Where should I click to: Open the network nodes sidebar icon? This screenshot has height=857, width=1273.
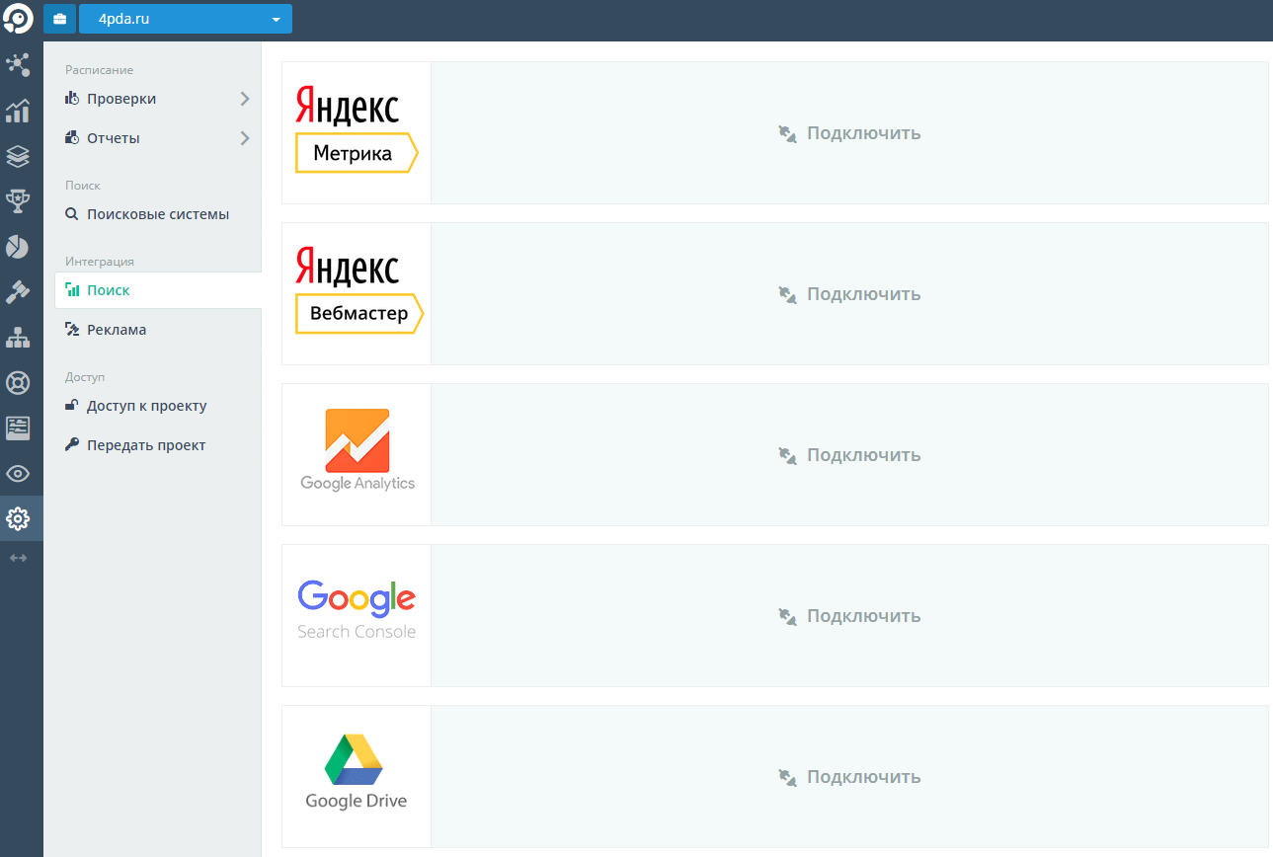(18, 65)
